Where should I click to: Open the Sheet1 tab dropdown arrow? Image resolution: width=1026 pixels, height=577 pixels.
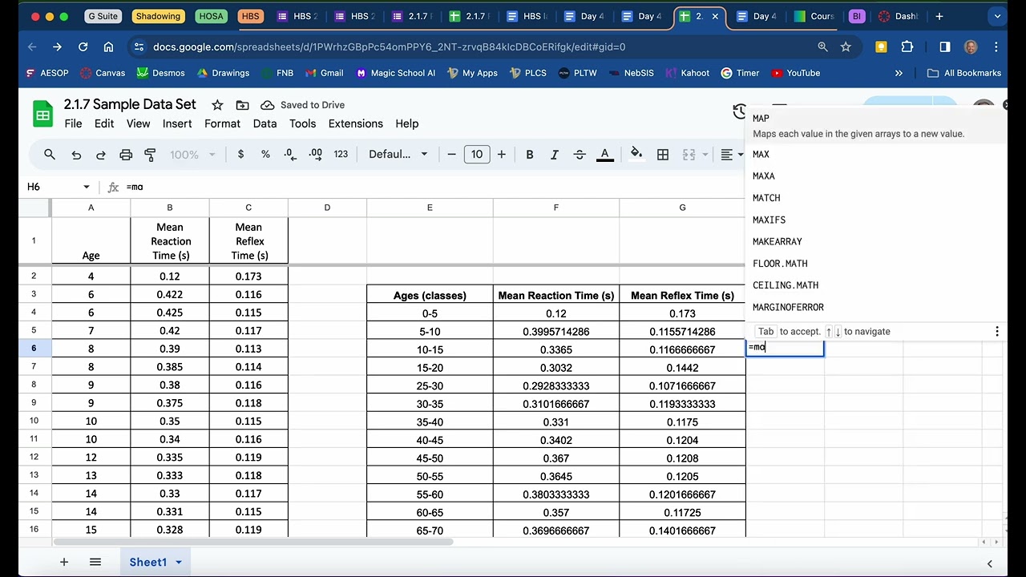[179, 562]
